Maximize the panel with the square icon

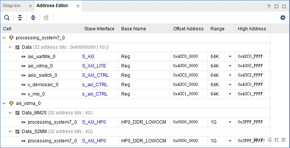(x=276, y=6)
